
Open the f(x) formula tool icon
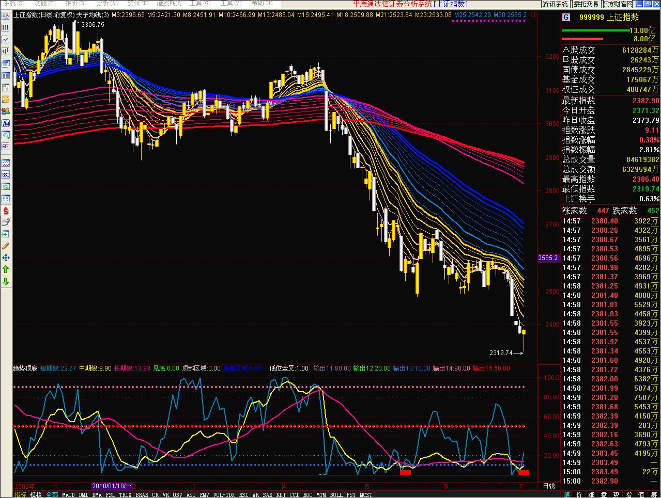click(x=6, y=123)
